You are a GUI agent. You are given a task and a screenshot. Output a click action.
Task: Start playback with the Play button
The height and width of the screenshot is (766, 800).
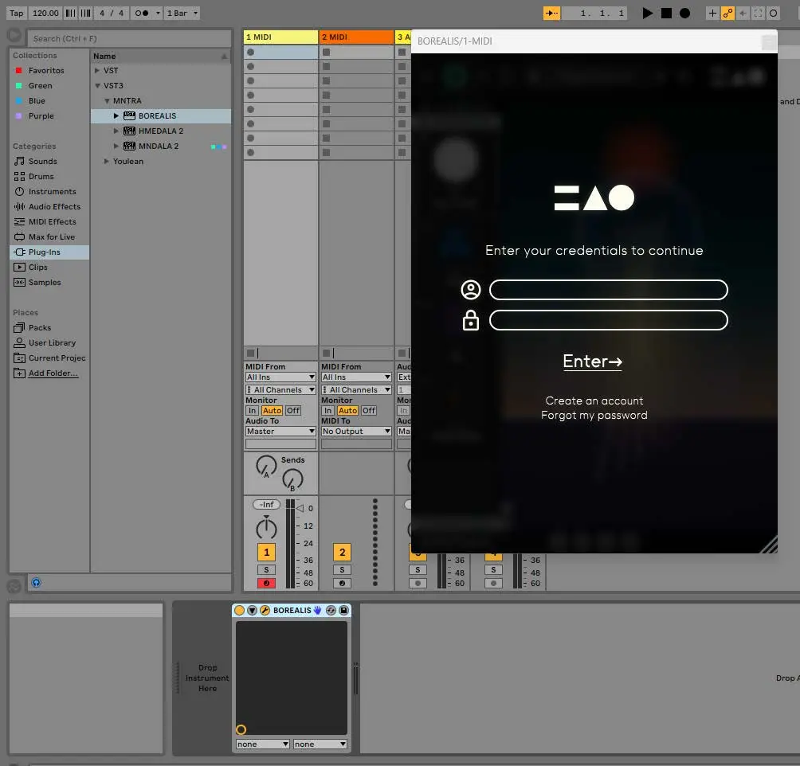pyautogui.click(x=648, y=14)
